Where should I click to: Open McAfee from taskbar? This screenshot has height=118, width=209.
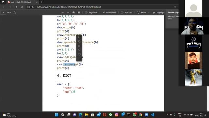(x=104, y=115)
